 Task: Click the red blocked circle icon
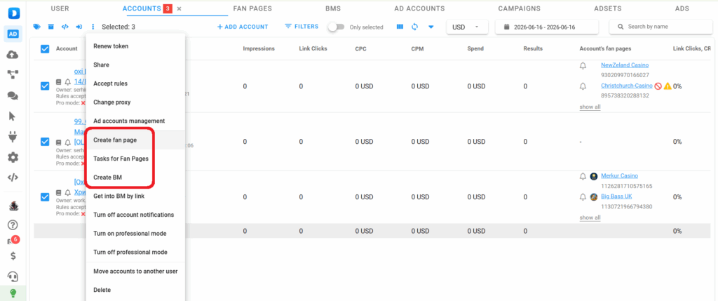tap(658, 86)
